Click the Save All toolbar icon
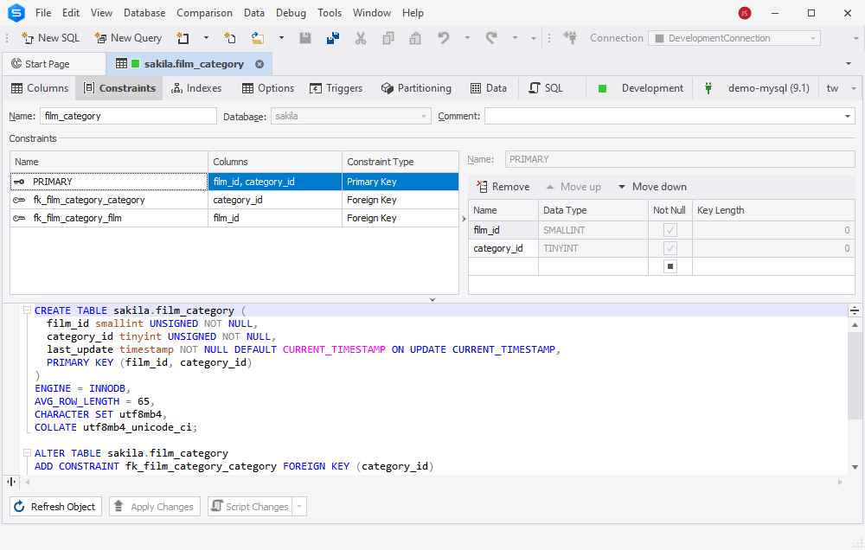865x550 pixels. pos(333,38)
